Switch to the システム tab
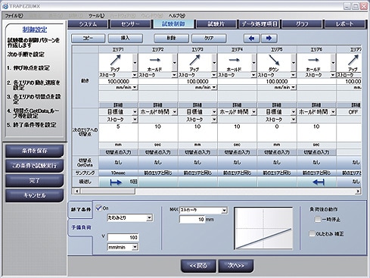 coord(88,24)
